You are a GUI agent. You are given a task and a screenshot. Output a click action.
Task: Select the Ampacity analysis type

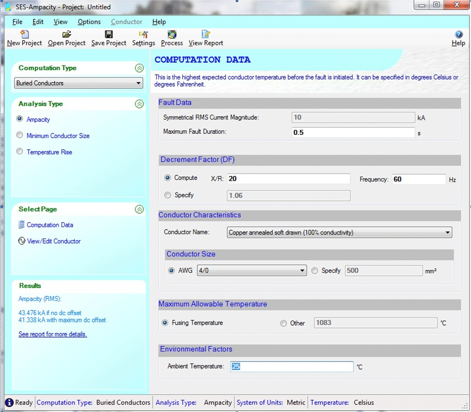pos(20,119)
